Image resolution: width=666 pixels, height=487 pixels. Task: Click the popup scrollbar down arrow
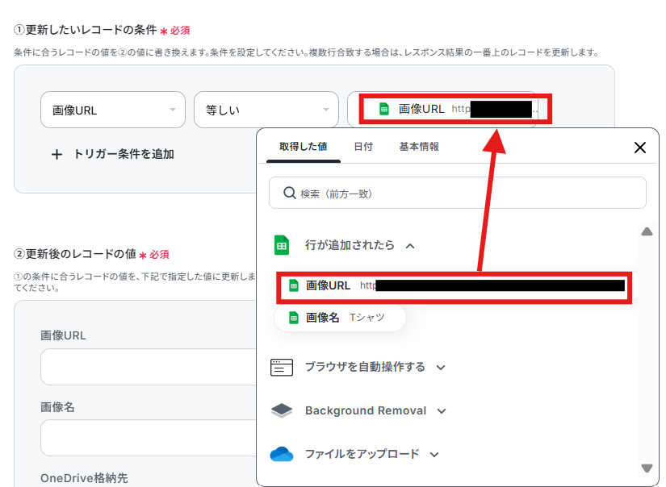click(x=647, y=468)
